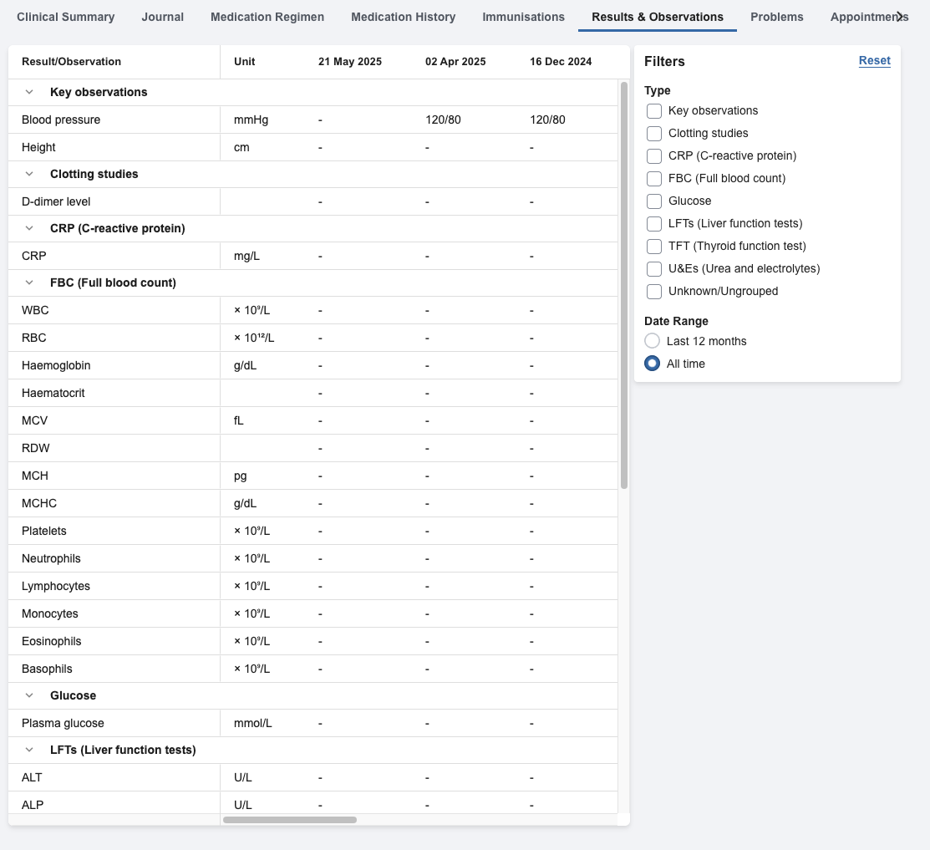The width and height of the screenshot is (930, 850).
Task: Enable the Key observations filter checkbox
Action: pyautogui.click(x=654, y=110)
